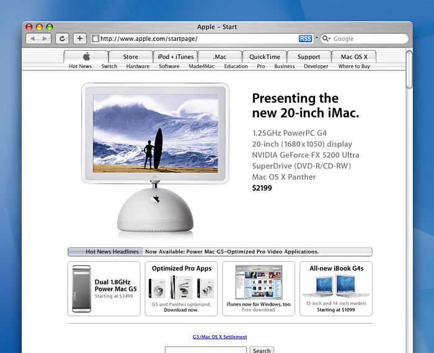Click the page search text box
Screen dimensions: 434x353
[206, 350]
